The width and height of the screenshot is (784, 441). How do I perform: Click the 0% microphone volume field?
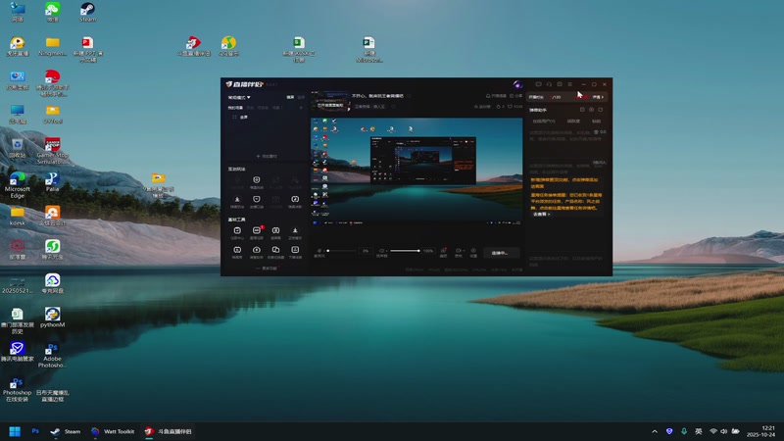366,251
